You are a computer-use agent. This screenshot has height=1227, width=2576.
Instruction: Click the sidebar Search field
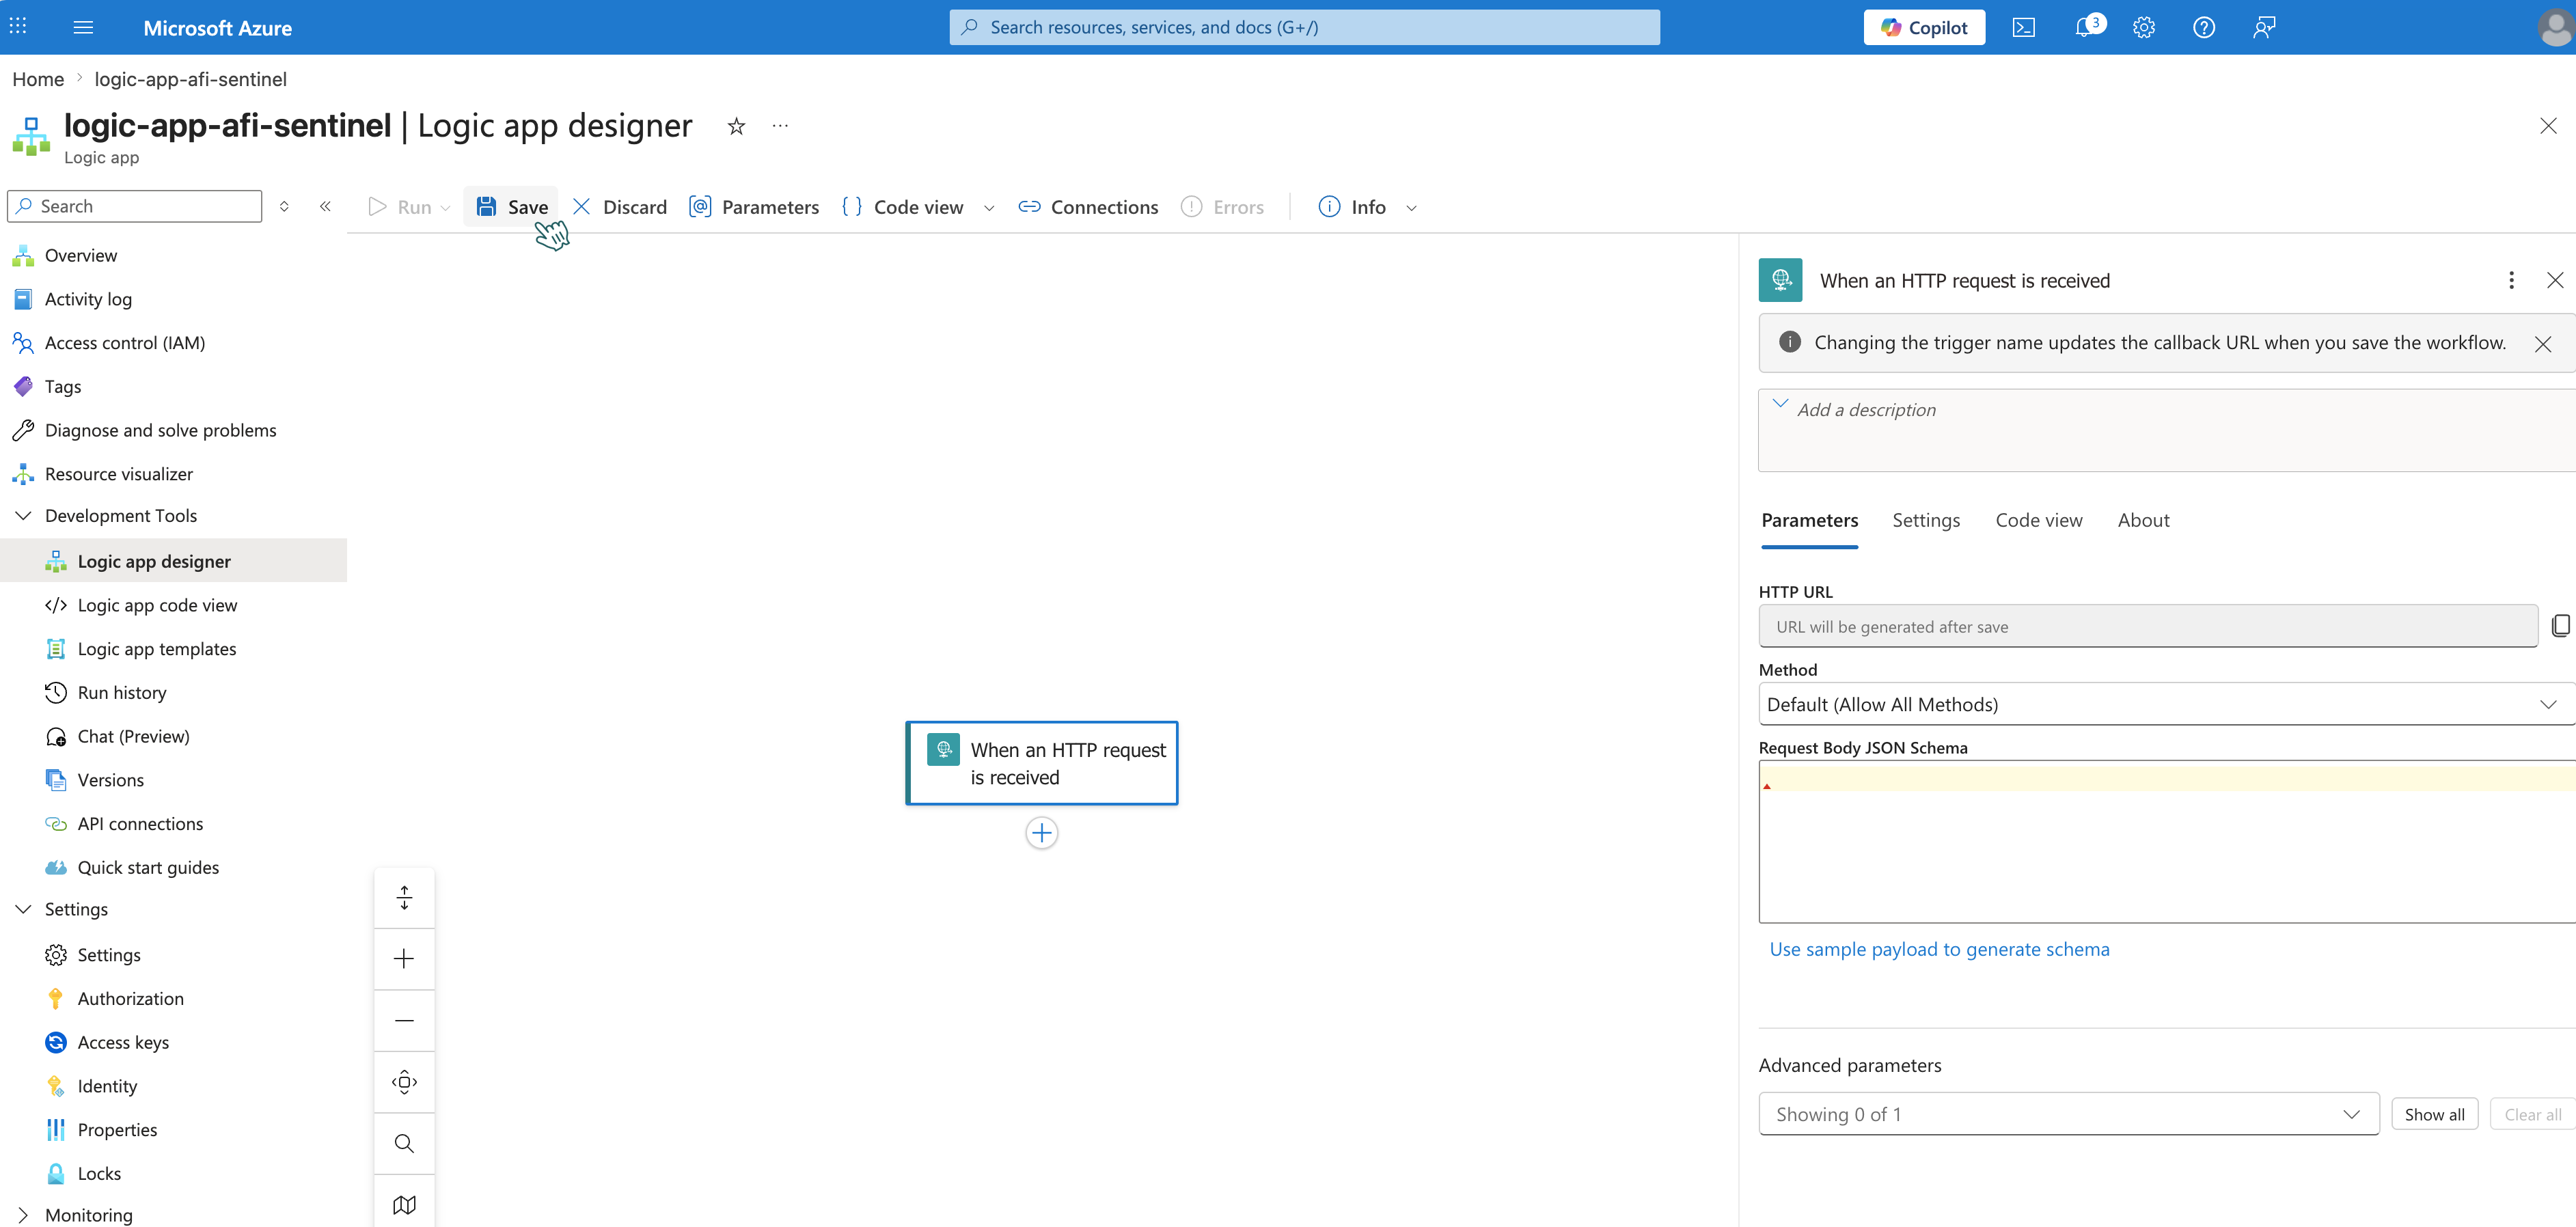click(134, 206)
